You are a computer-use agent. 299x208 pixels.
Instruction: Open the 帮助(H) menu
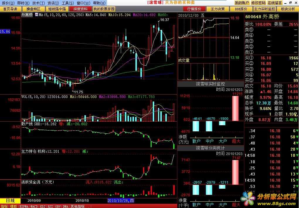99,3
